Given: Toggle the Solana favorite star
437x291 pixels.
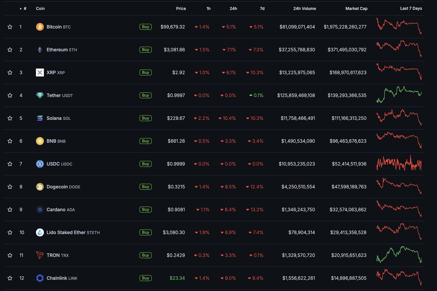Looking at the screenshot, I should point(10,118).
